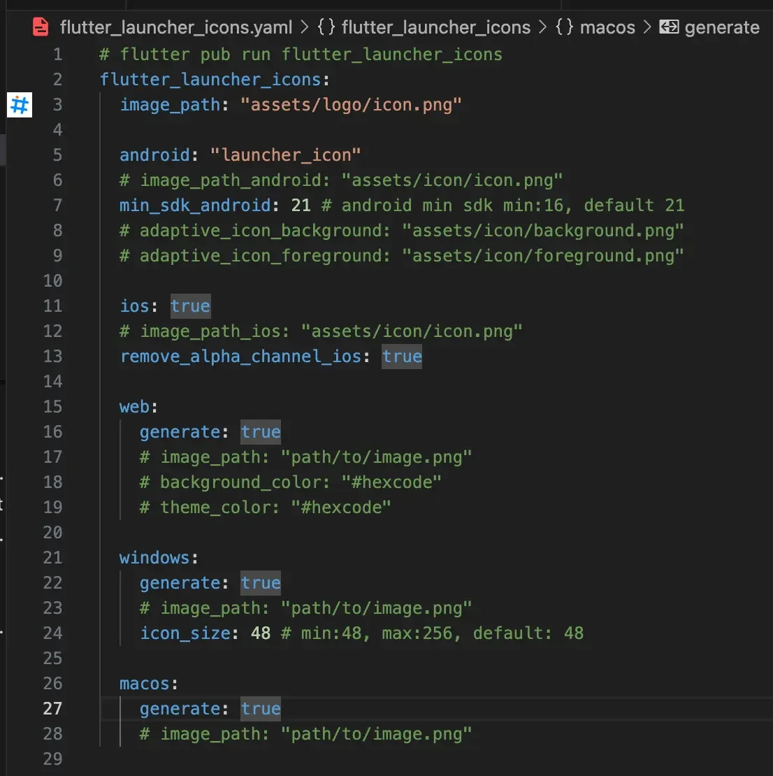Click the key "image_path" on line 3

click(x=170, y=105)
